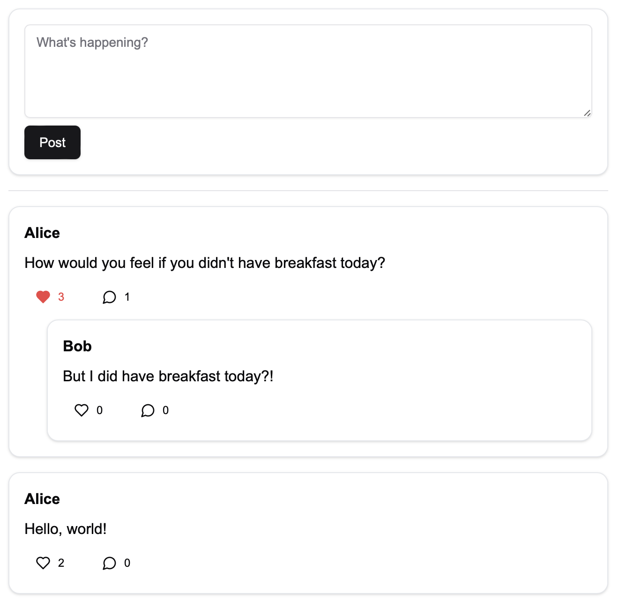Click comment bubble on "Hello, world!" post
Image resolution: width=626 pixels, height=608 pixels.
tap(109, 563)
